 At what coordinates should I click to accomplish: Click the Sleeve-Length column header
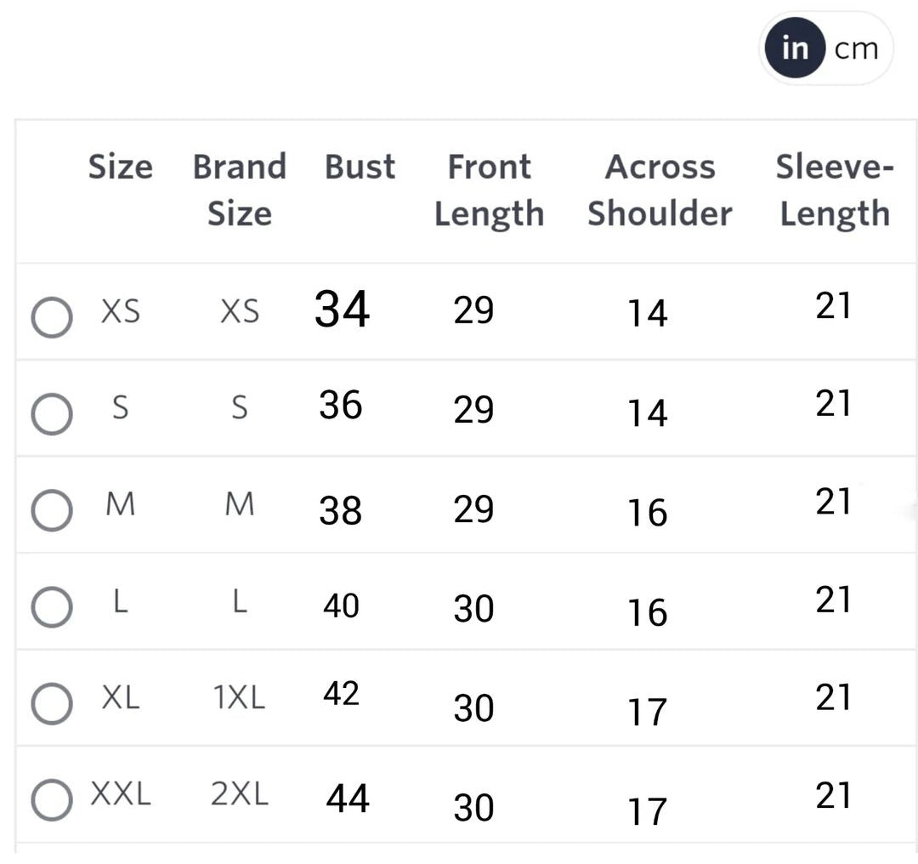click(x=834, y=190)
